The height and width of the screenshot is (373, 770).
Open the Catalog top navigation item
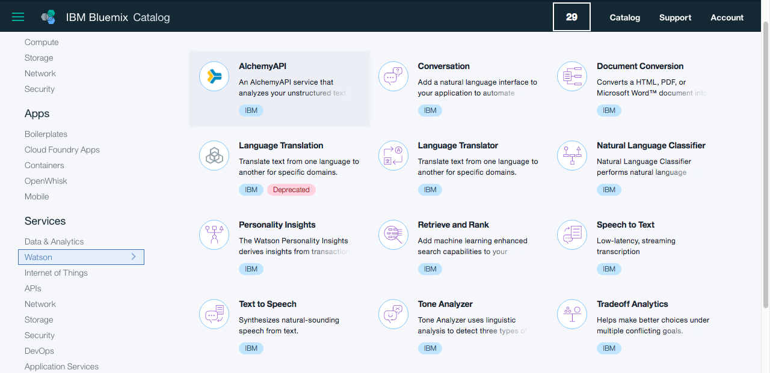pos(625,17)
